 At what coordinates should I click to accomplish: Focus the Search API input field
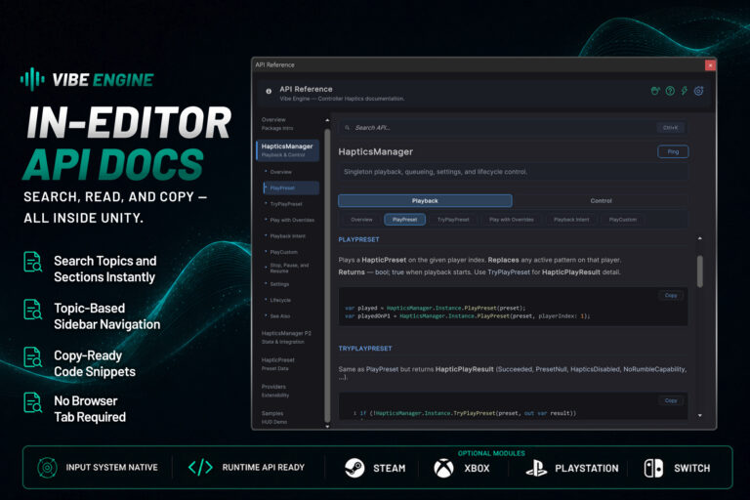[x=514, y=128]
